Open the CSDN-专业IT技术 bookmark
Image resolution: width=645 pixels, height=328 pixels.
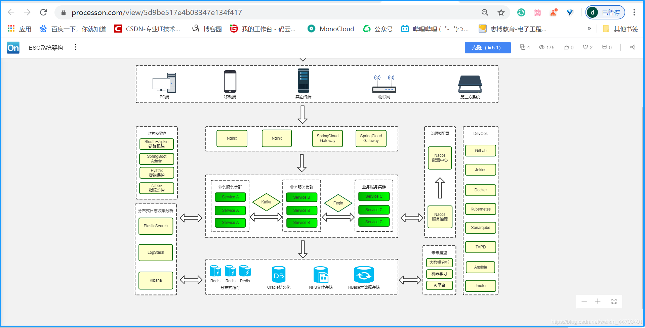pyautogui.click(x=147, y=29)
